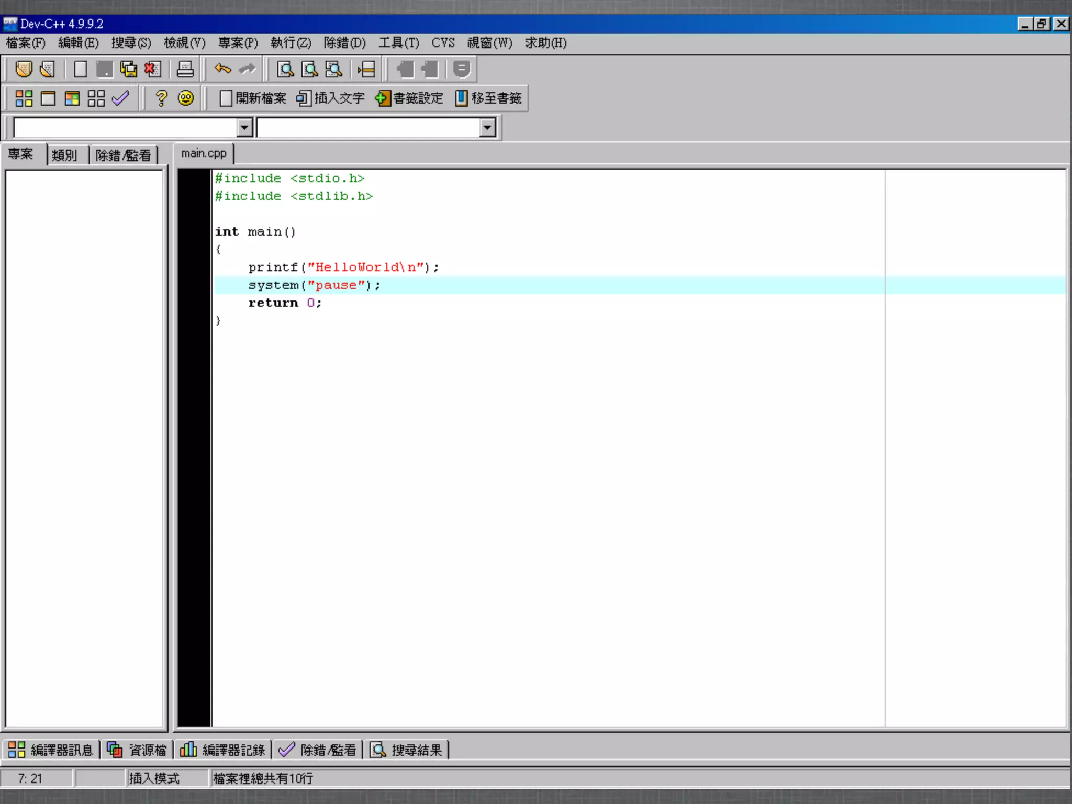1072x804 pixels.
Task: Click the purple checkmark debug icon
Action: (120, 98)
